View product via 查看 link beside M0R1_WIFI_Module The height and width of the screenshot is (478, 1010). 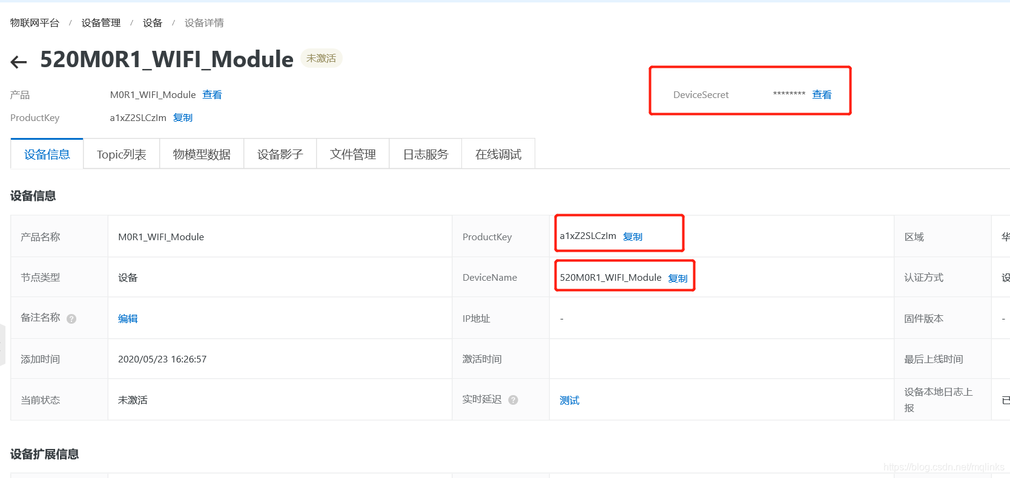tap(212, 95)
